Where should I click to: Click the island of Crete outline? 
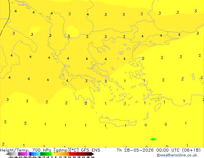pos(118,121)
